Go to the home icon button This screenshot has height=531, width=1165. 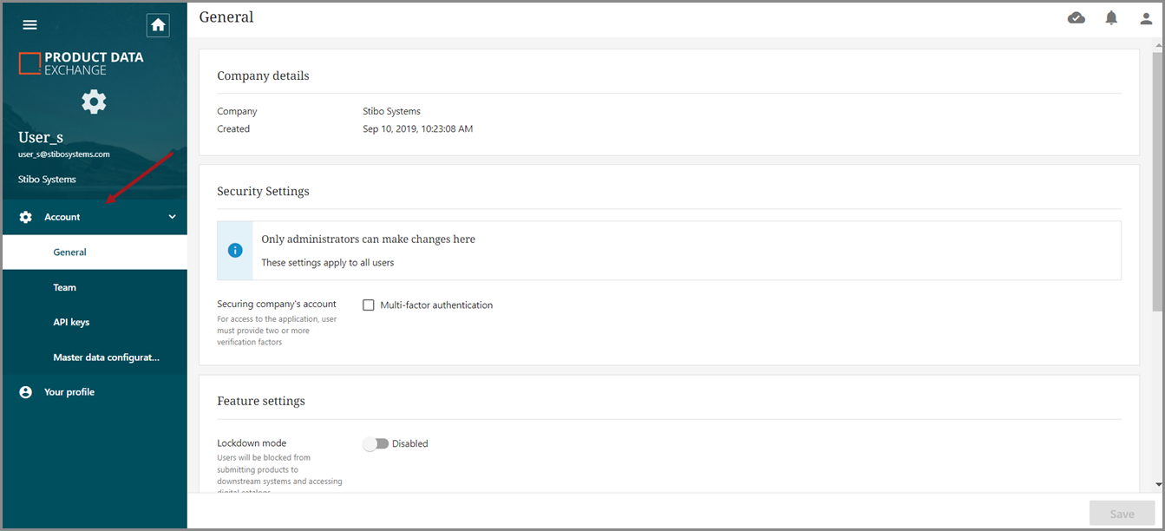[158, 25]
